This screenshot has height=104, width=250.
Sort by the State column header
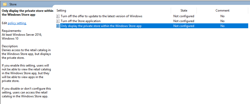pos(184,11)
